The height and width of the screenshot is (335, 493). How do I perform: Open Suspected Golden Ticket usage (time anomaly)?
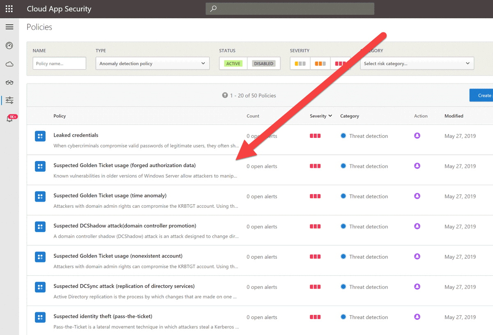[110, 195]
